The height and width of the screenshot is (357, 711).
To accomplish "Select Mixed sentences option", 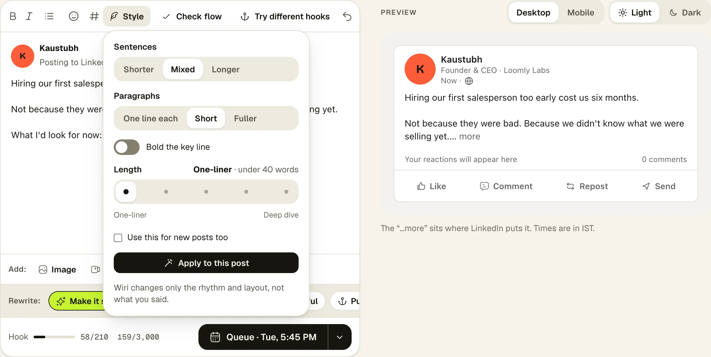I will point(183,69).
